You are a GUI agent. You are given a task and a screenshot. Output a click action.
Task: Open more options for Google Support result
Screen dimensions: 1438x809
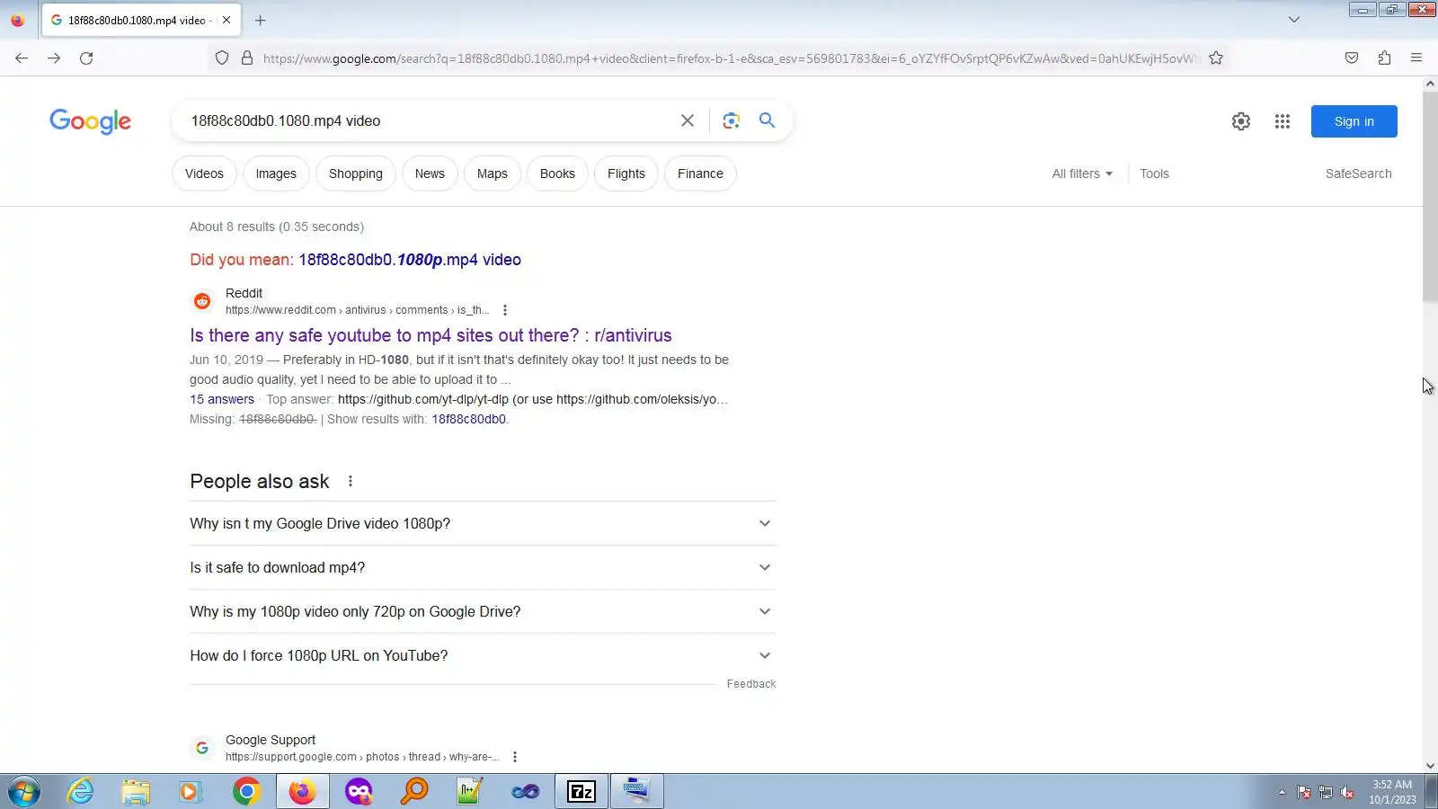click(x=515, y=757)
